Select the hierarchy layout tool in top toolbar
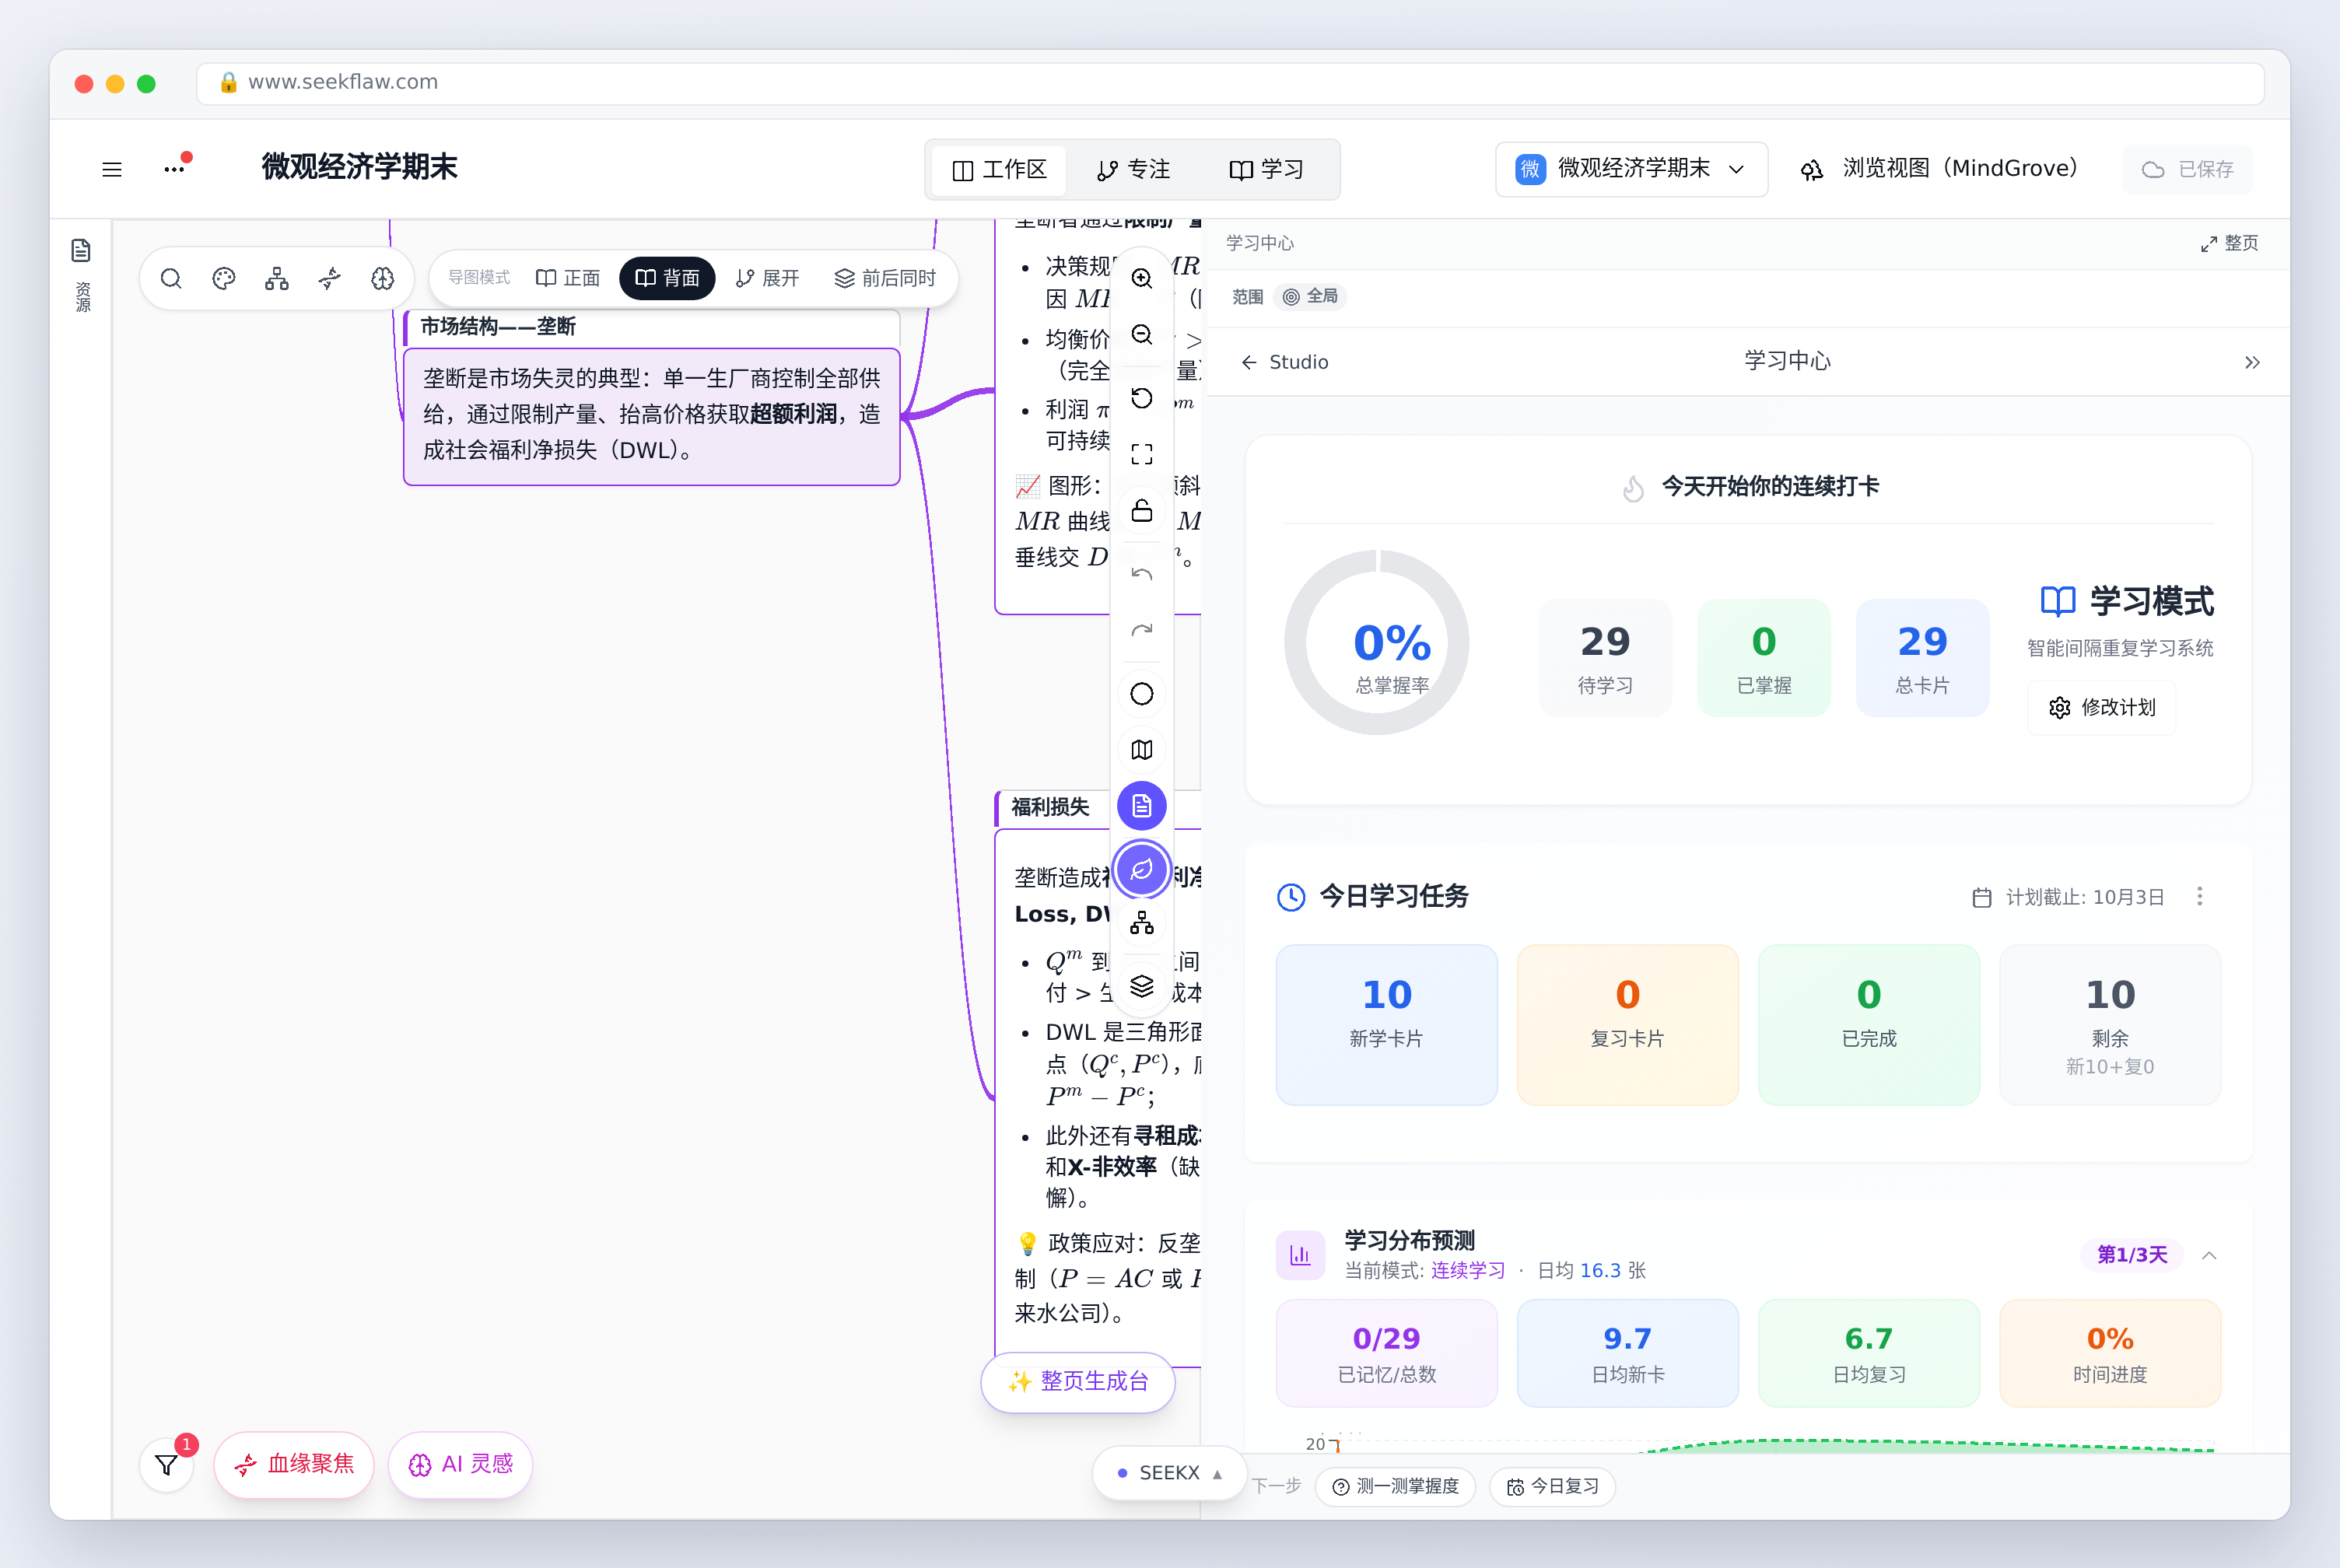 277,278
